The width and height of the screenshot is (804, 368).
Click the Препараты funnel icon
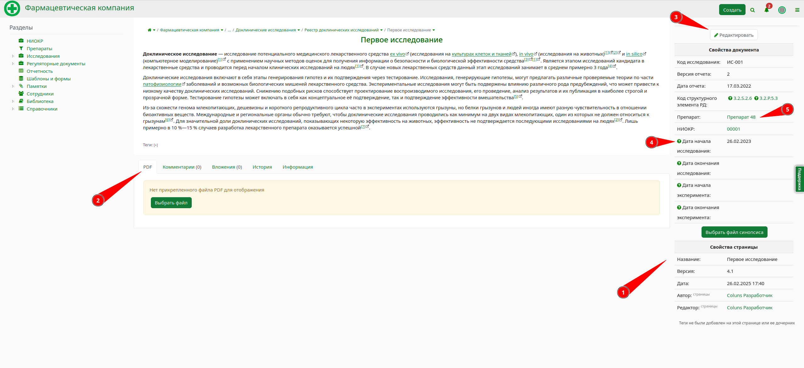[x=21, y=48]
